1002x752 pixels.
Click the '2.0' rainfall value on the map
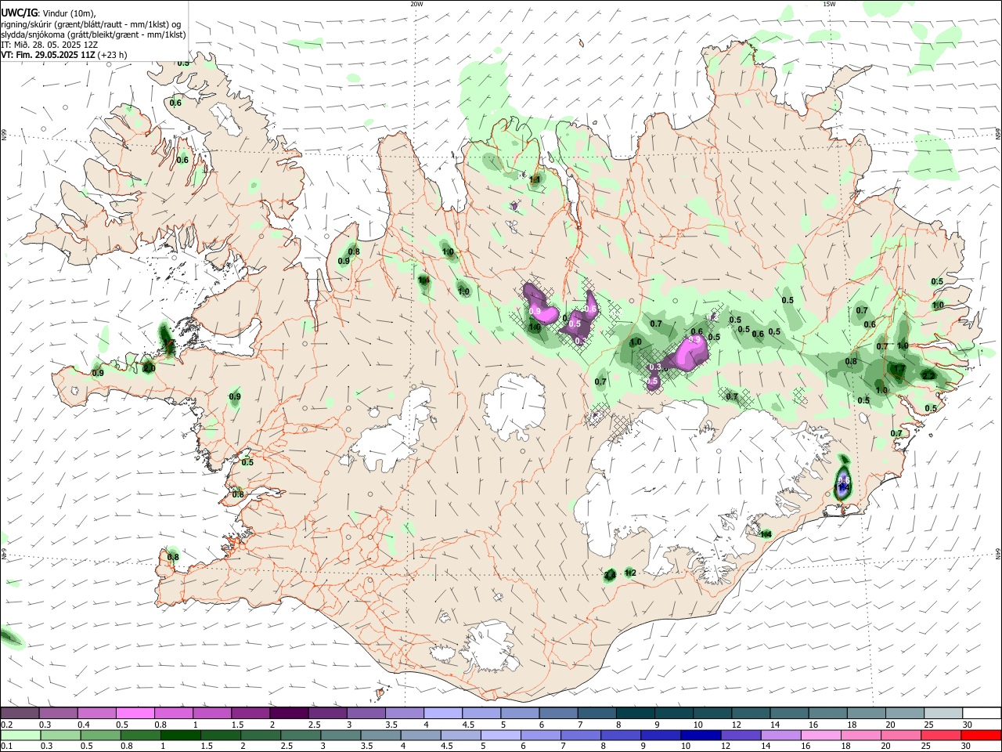[x=150, y=367]
